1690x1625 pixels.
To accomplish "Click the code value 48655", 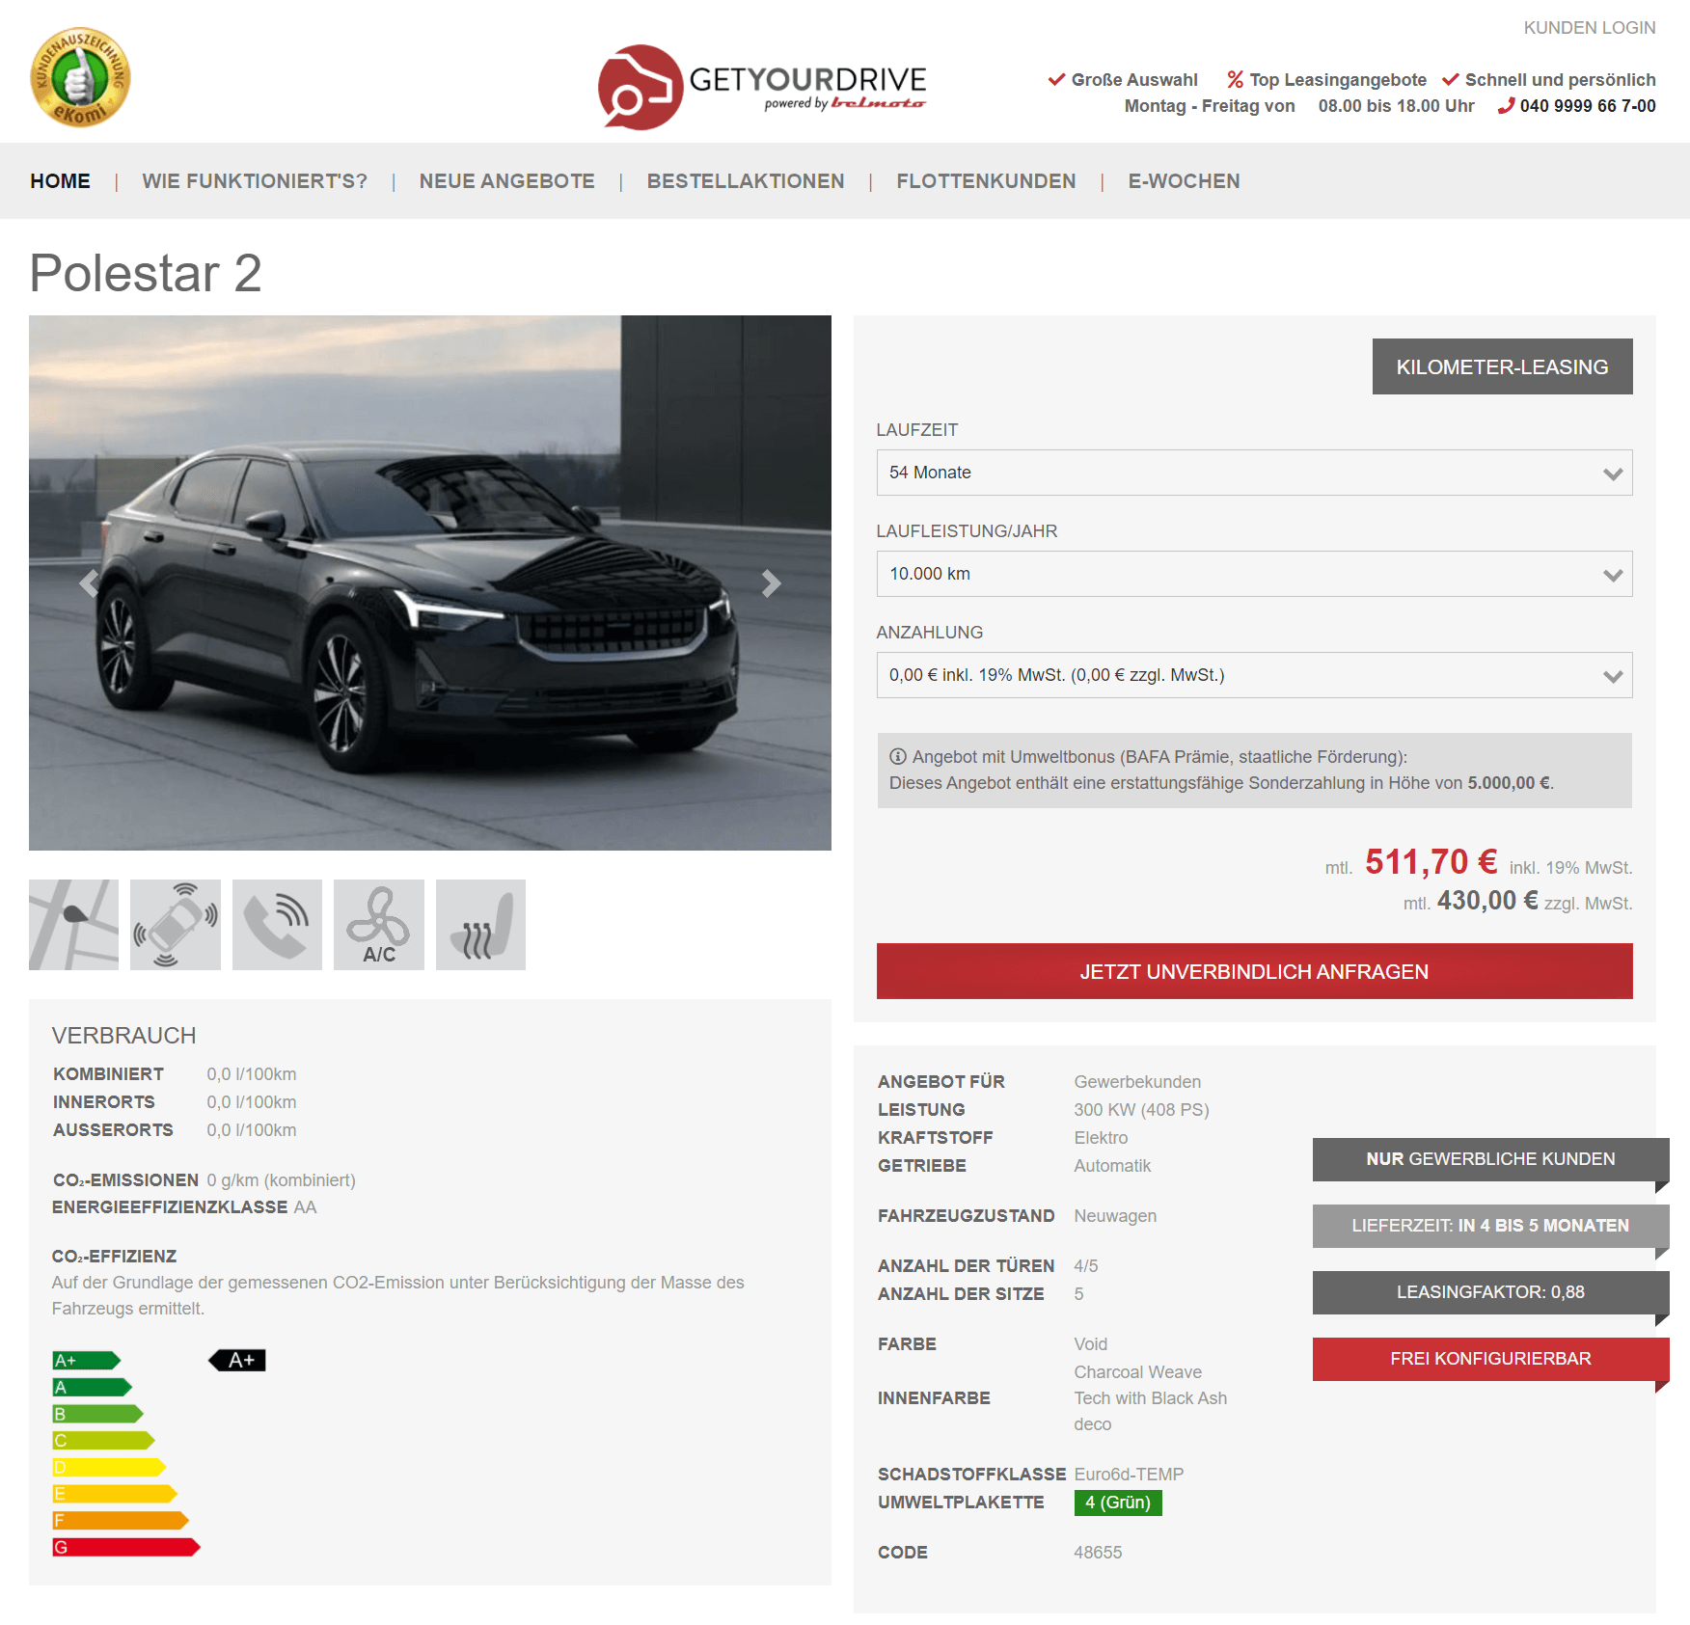I will point(1098,1553).
